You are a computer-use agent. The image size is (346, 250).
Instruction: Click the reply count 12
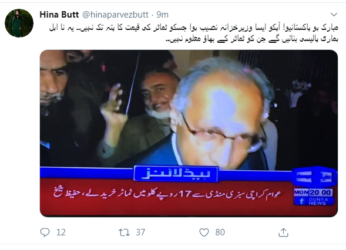pyautogui.click(x=61, y=232)
